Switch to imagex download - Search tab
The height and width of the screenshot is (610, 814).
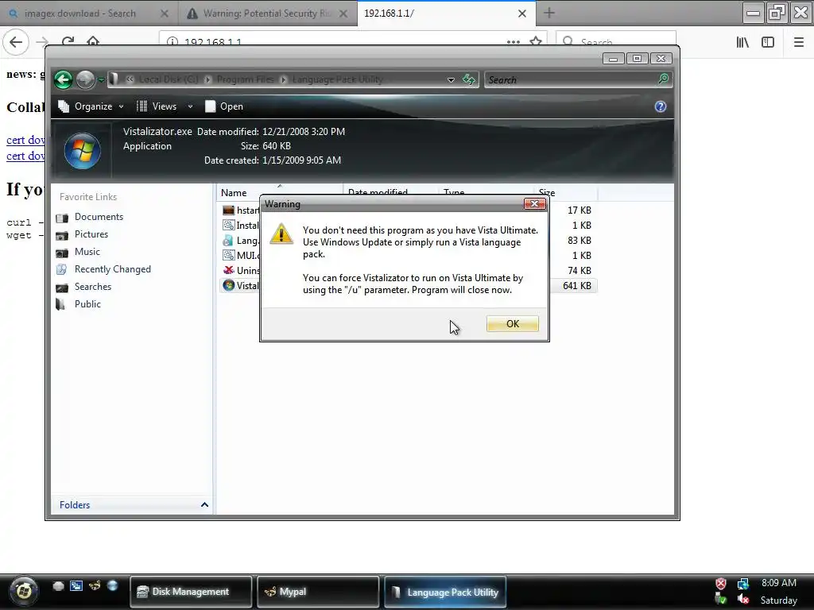[x=88, y=14]
